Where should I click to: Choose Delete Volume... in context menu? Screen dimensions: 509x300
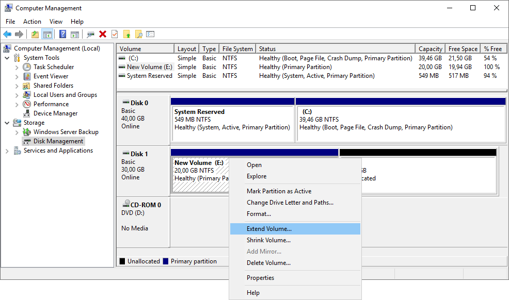point(295,263)
